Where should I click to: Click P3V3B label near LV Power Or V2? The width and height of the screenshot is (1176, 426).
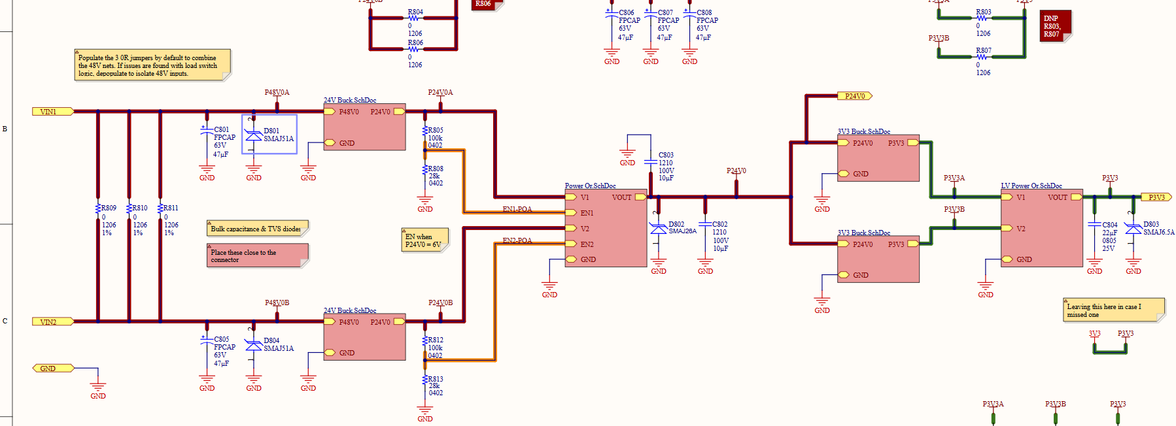pyautogui.click(x=954, y=210)
